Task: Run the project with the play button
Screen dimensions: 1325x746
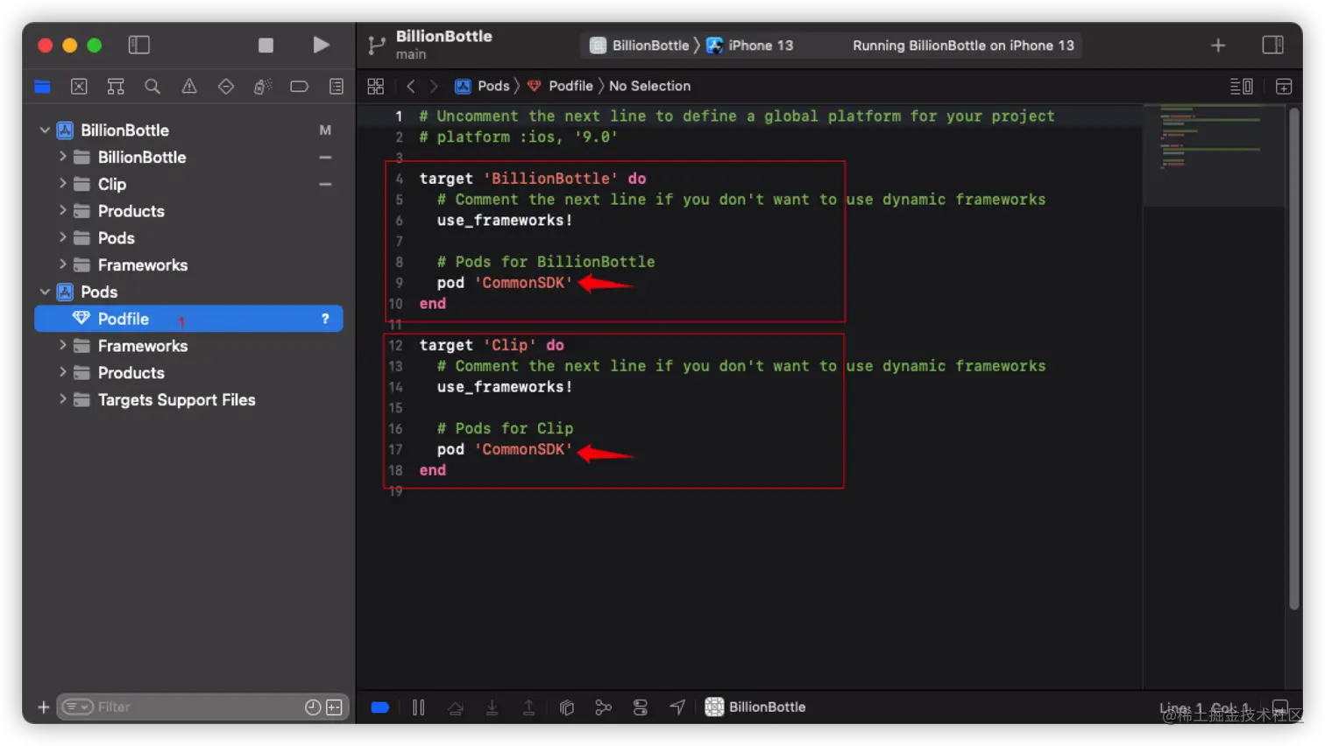Action: click(321, 45)
